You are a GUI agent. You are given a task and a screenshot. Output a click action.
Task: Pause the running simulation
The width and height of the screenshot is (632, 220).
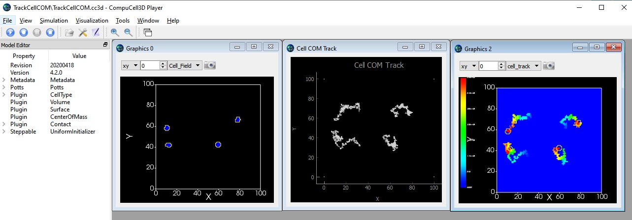(37, 32)
